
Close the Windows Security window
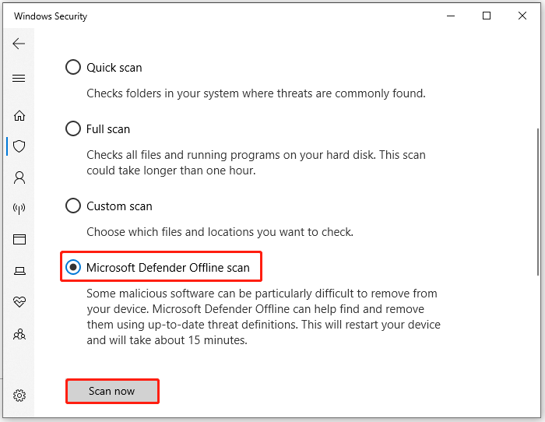(522, 16)
